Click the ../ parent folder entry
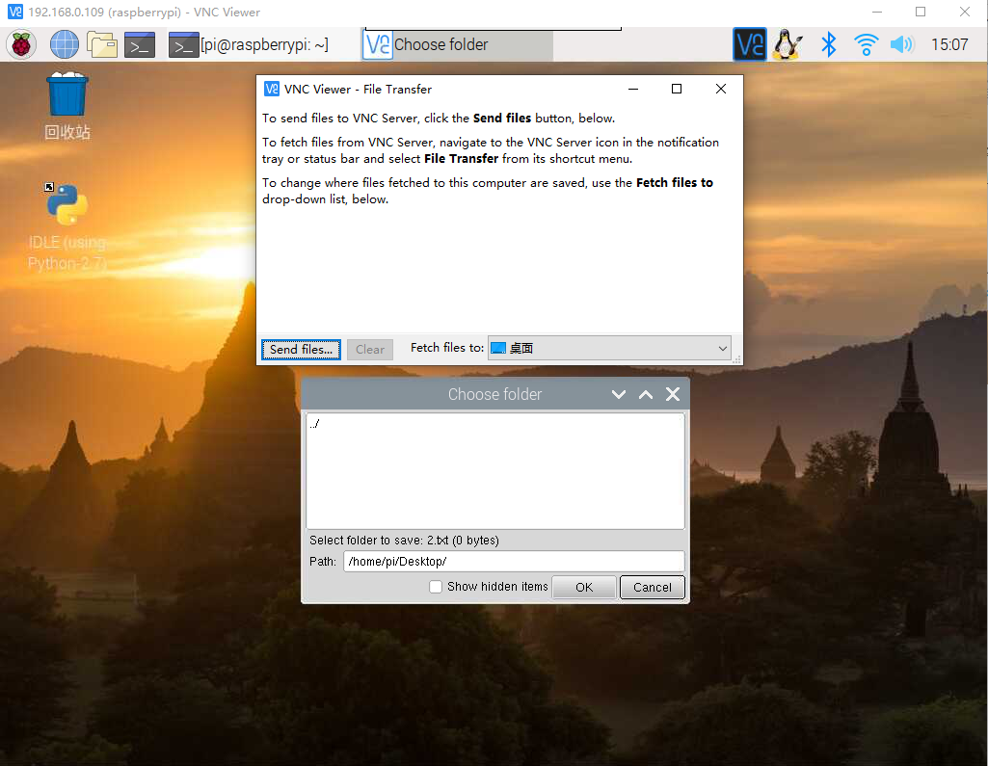The height and width of the screenshot is (766, 988). (315, 423)
